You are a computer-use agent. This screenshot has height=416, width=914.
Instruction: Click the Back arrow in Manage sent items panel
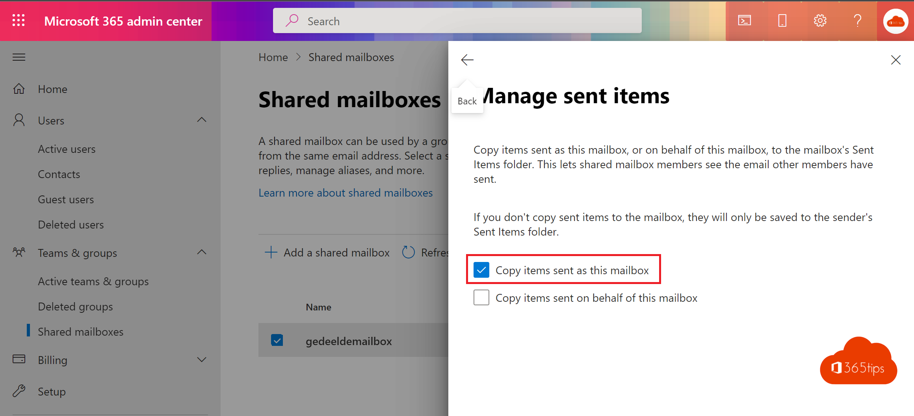pyautogui.click(x=467, y=60)
